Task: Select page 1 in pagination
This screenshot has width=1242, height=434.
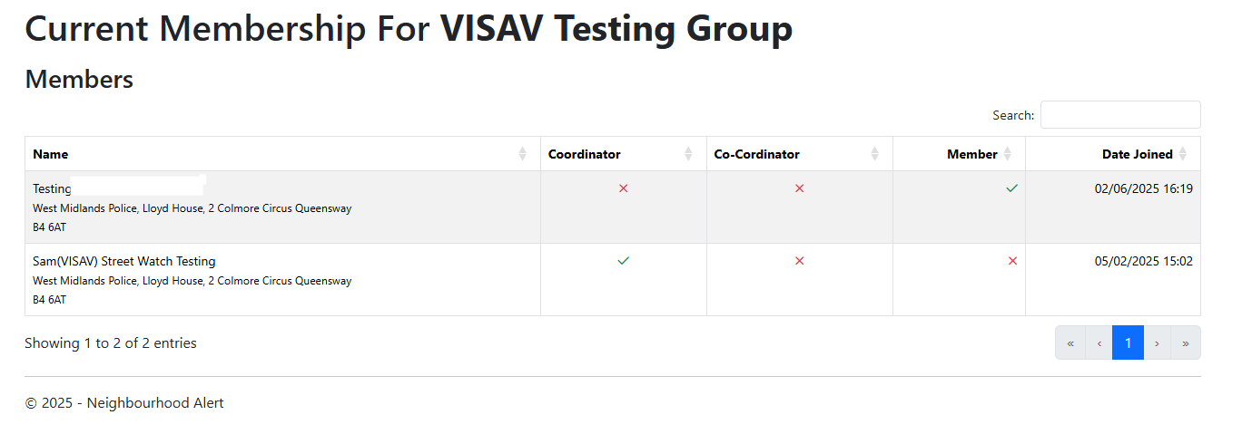Action: point(1129,342)
